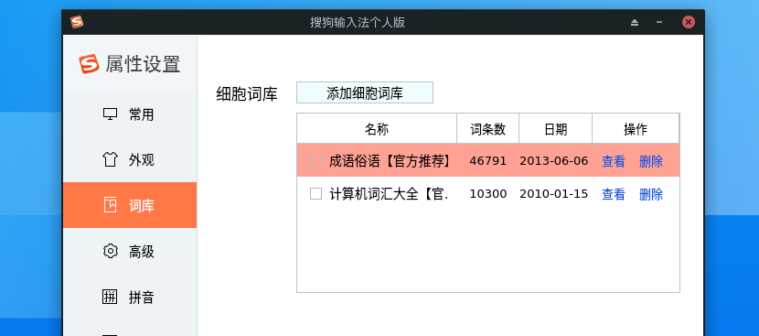Image resolution: width=759 pixels, height=336 pixels.
Task: Click the 属性设置 heading text
Action: 143,64
